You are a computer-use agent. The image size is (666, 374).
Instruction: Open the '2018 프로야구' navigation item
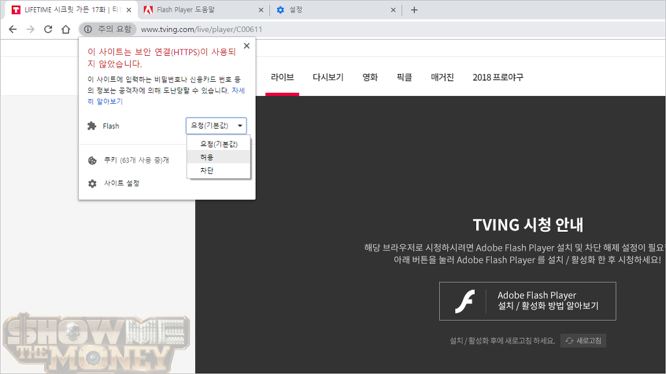click(498, 77)
